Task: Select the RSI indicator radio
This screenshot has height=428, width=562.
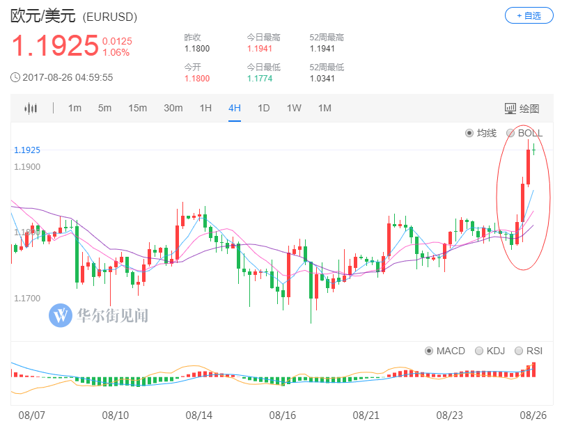Action: [x=519, y=351]
